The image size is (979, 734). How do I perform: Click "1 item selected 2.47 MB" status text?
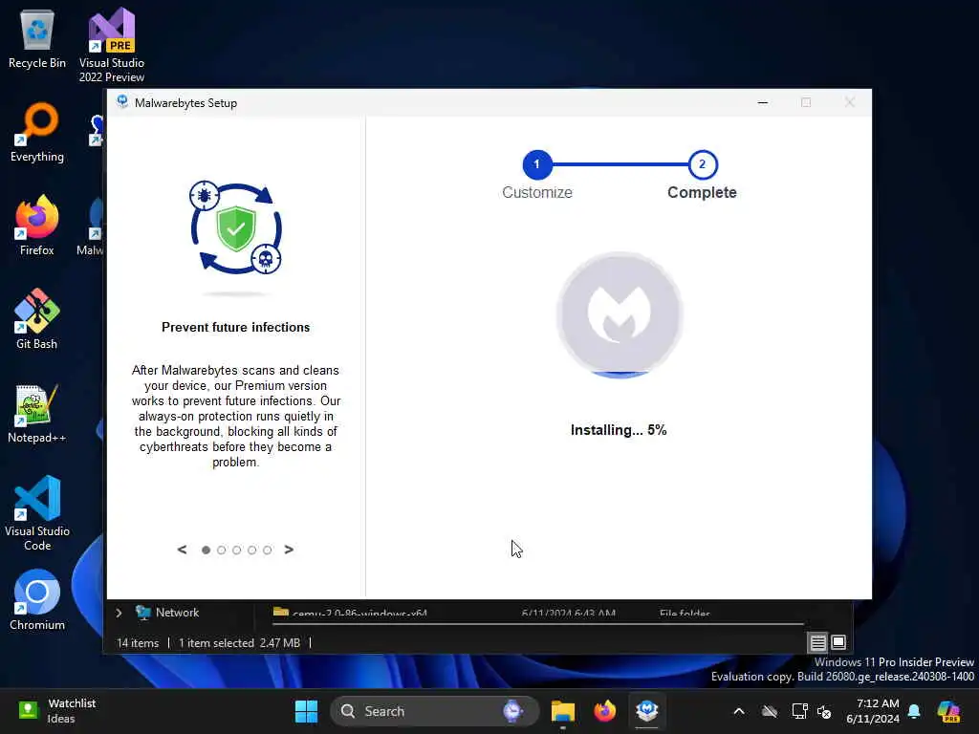(240, 643)
